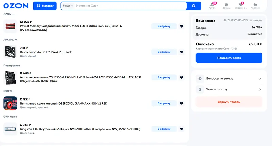Viewport: 272px width, 146px height.
Task: Expand chevron beside Чеки по заказу
Action: 260,89
